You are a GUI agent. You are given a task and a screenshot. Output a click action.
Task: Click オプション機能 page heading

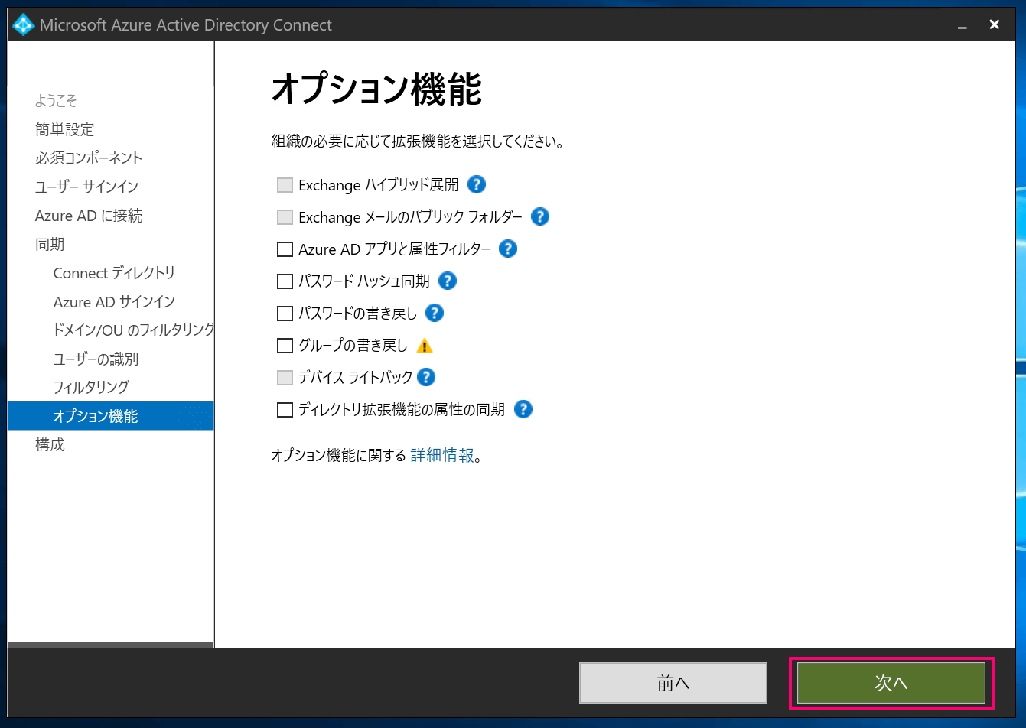376,89
